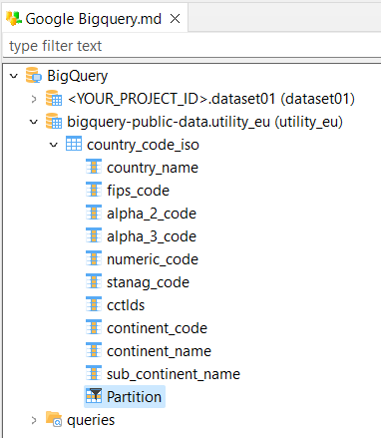
Task: Click the alpha_3_code column icon
Action: click(x=94, y=235)
